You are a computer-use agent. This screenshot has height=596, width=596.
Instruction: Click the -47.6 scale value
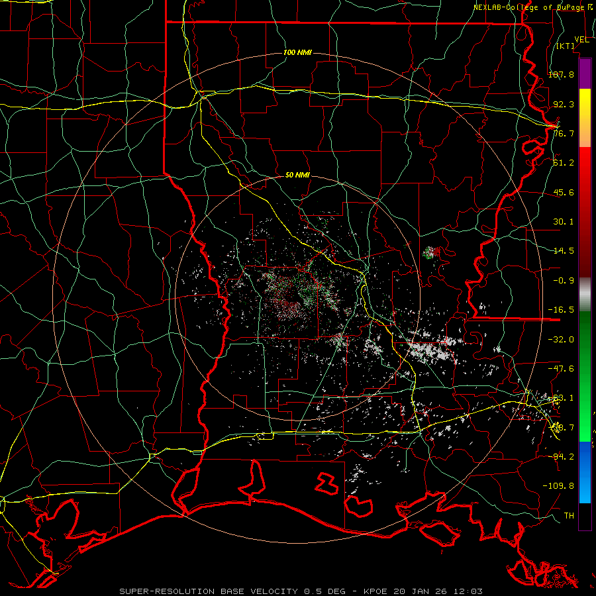(561, 369)
